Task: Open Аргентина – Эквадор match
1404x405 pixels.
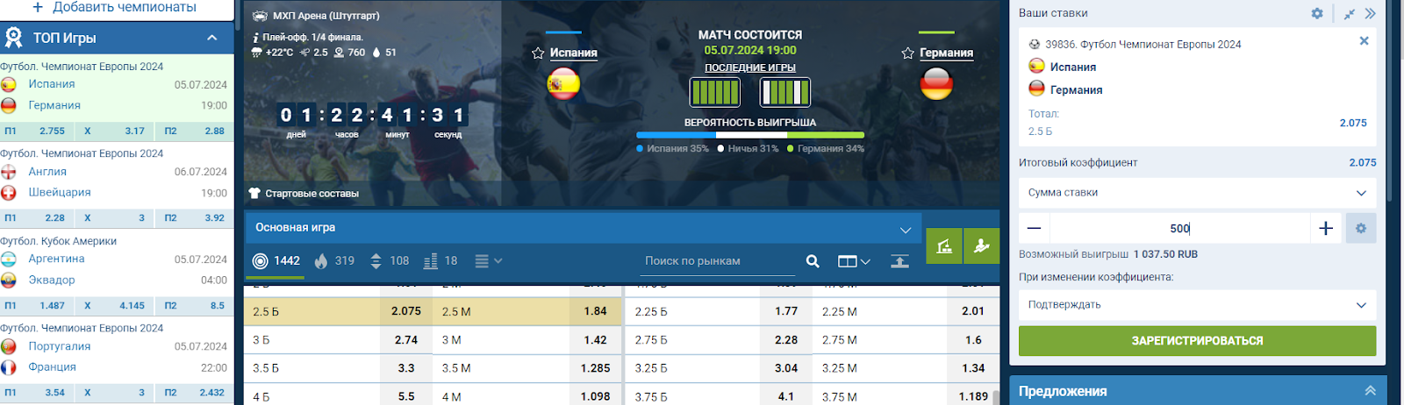Action: pos(117,269)
